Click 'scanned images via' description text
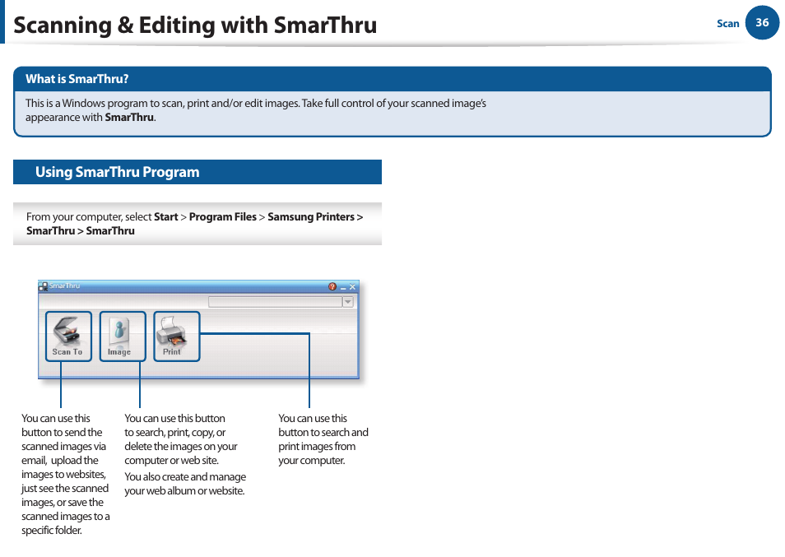The width and height of the screenshot is (785, 557). coord(63,447)
